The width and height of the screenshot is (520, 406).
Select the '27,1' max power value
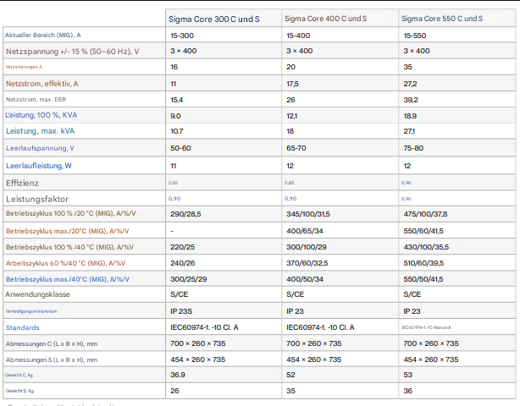pyautogui.click(x=409, y=131)
